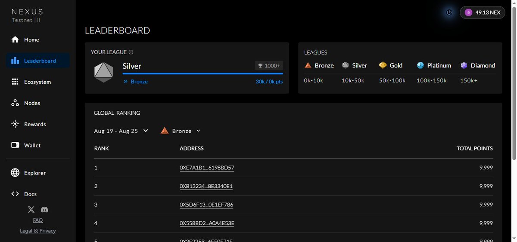Click the Explorer globe icon

15,173
